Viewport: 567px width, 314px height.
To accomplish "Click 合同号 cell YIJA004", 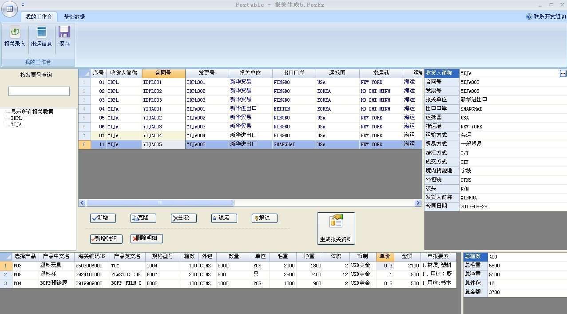I will click(x=163, y=135).
